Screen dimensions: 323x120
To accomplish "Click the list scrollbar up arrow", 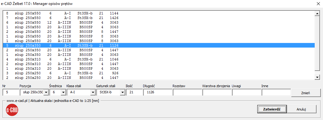I will (317, 14).
